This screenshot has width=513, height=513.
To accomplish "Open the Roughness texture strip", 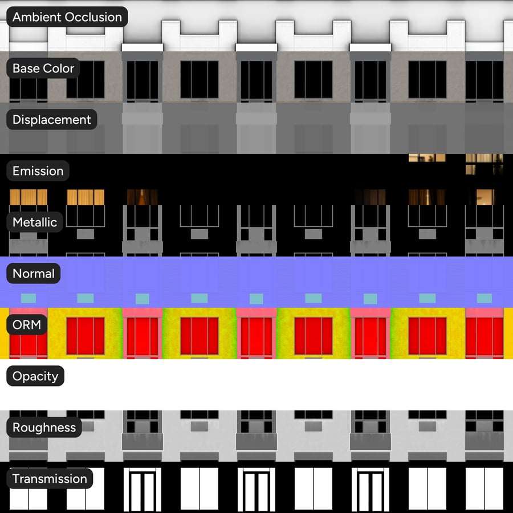I will tap(256, 436).
